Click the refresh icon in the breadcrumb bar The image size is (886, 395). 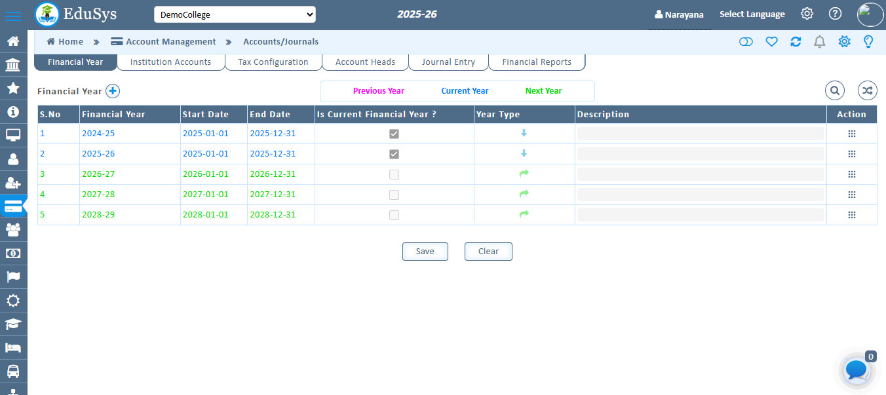point(796,41)
